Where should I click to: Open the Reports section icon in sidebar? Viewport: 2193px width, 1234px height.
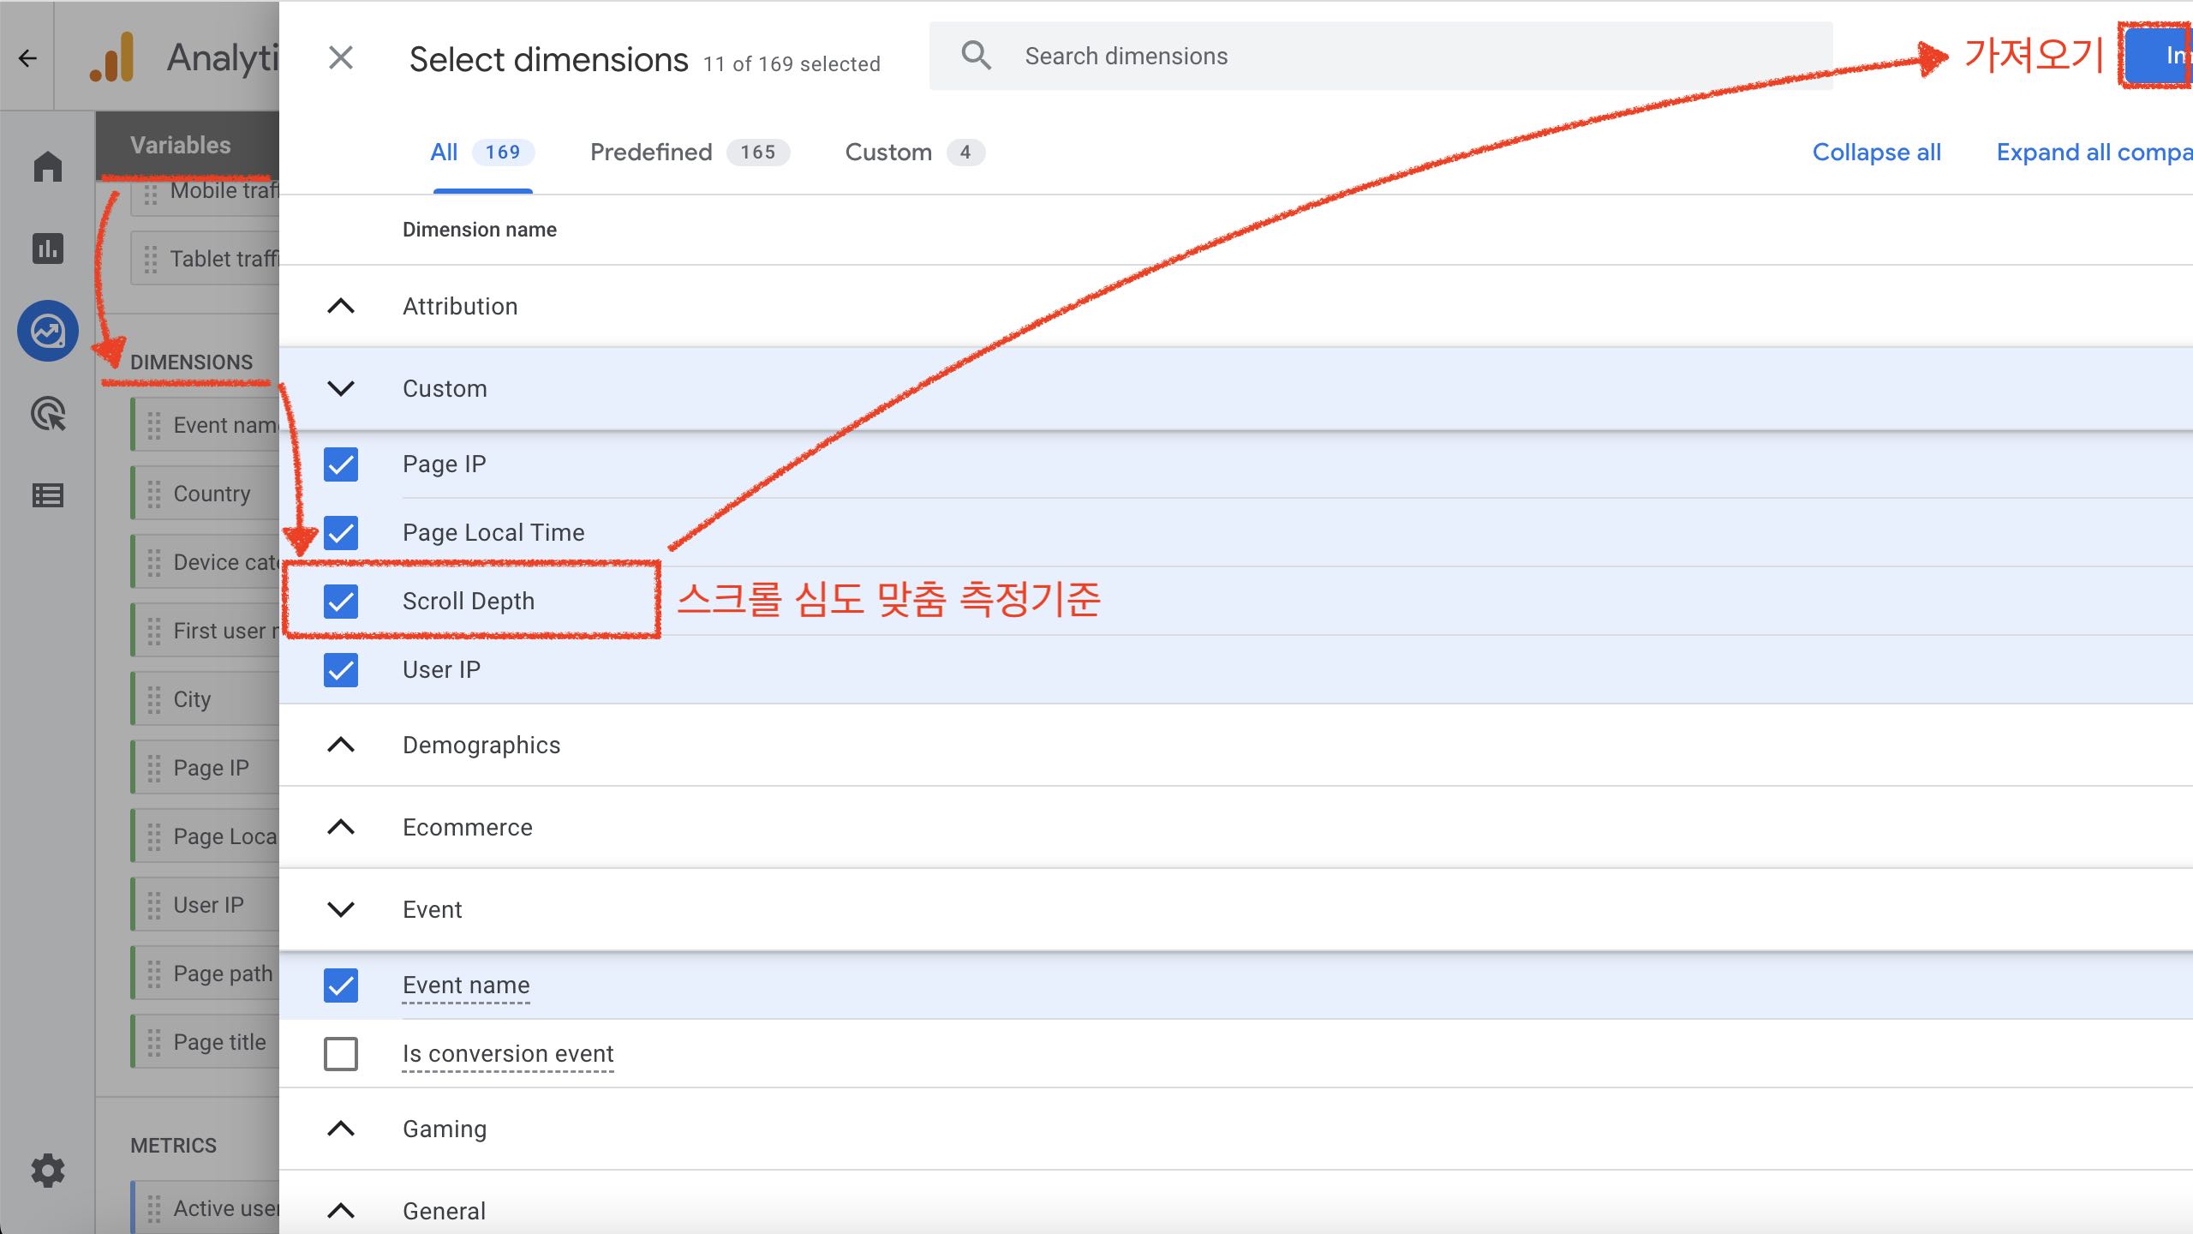point(47,249)
